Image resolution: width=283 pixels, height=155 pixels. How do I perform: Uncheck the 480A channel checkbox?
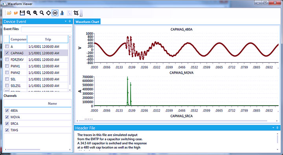(7, 111)
